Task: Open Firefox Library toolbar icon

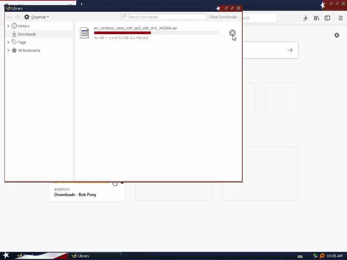Action: click(317, 18)
